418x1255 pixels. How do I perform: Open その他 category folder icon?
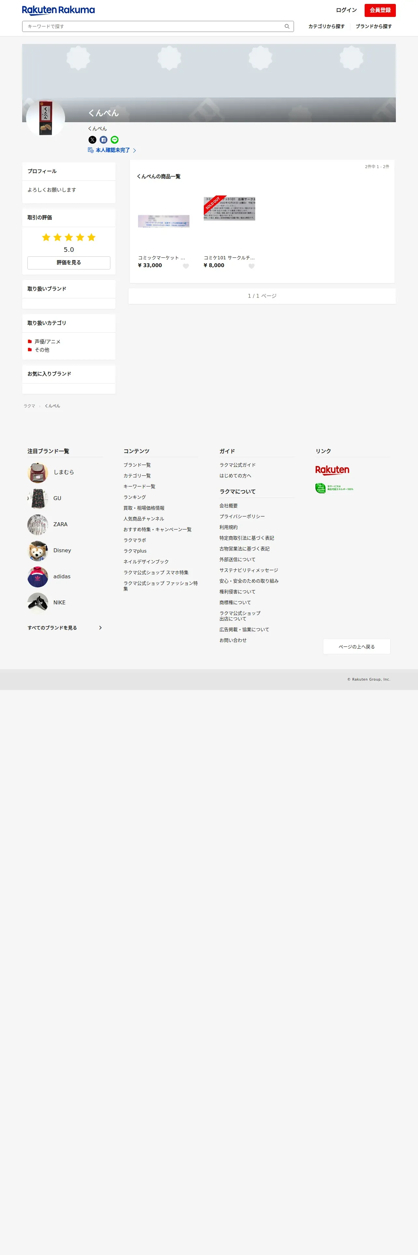[x=30, y=349]
